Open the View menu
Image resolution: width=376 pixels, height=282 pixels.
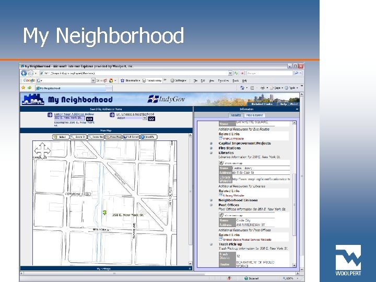211,81
